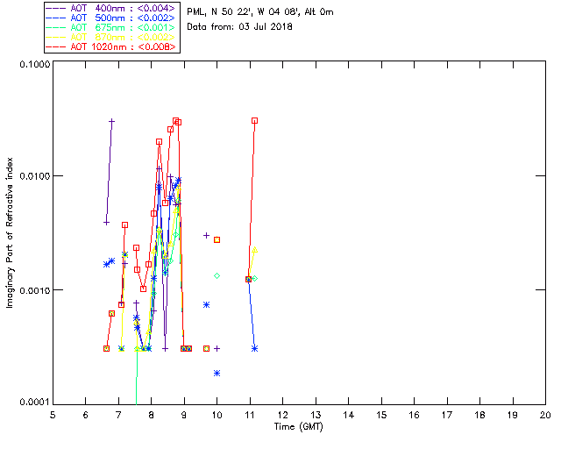Image resolution: width=561 pixels, height=449 pixels.
Task: Select legend entry AOT 500nm : <0.002>
Action: 123,18
